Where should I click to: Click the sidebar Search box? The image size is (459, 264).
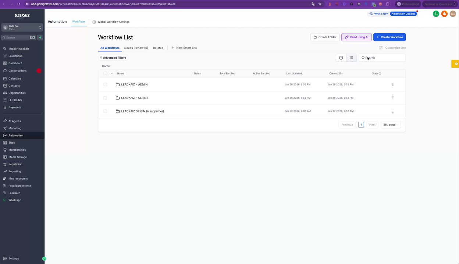(18, 37)
